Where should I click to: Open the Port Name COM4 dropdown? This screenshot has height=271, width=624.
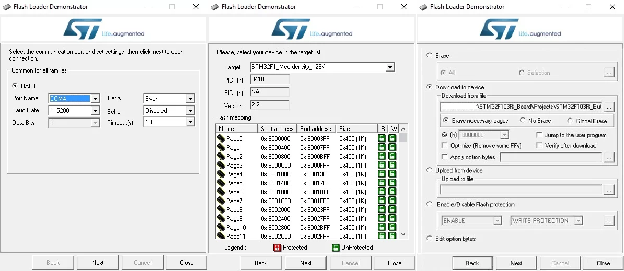coord(95,99)
